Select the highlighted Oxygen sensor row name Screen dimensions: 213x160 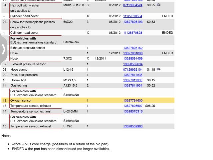click(21, 101)
